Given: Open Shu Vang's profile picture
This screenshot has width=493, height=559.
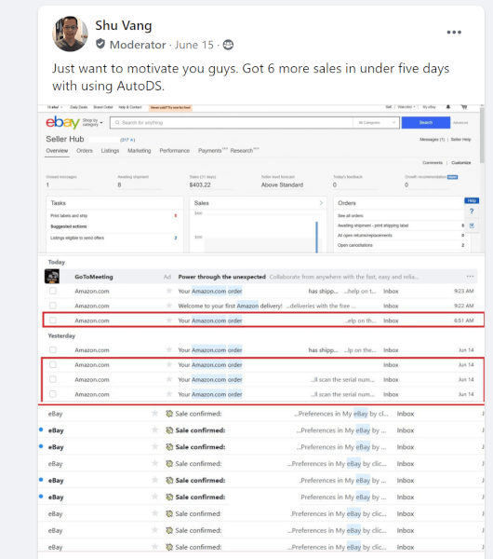Looking at the screenshot, I should [70, 34].
